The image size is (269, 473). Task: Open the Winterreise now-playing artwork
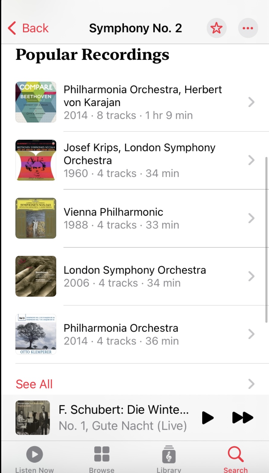33,418
